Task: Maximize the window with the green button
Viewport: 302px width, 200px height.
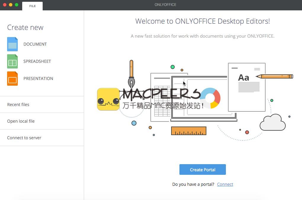Action: [17, 5]
